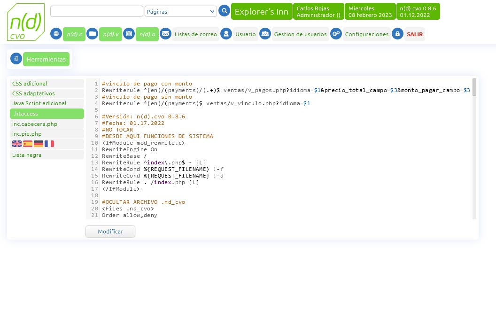The width and height of the screenshot is (496, 310).
Task: Select the German flag language
Action: (x=38, y=144)
